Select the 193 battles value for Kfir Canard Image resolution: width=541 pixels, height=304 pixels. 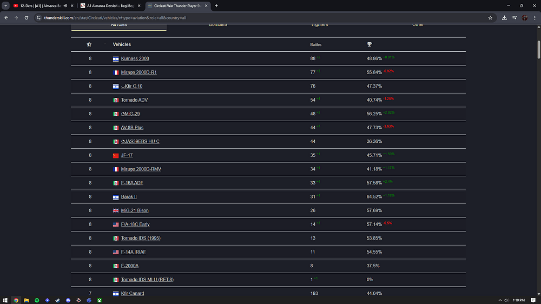[314, 293]
